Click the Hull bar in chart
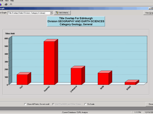This screenshot has height=114, width=153. 22,79
